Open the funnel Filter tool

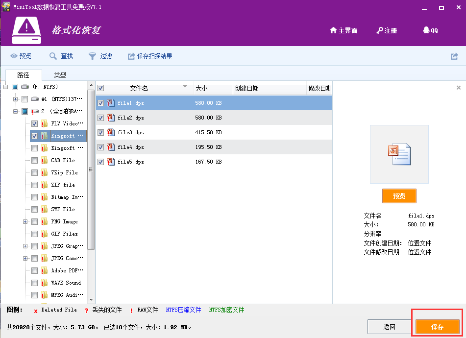tap(92, 56)
